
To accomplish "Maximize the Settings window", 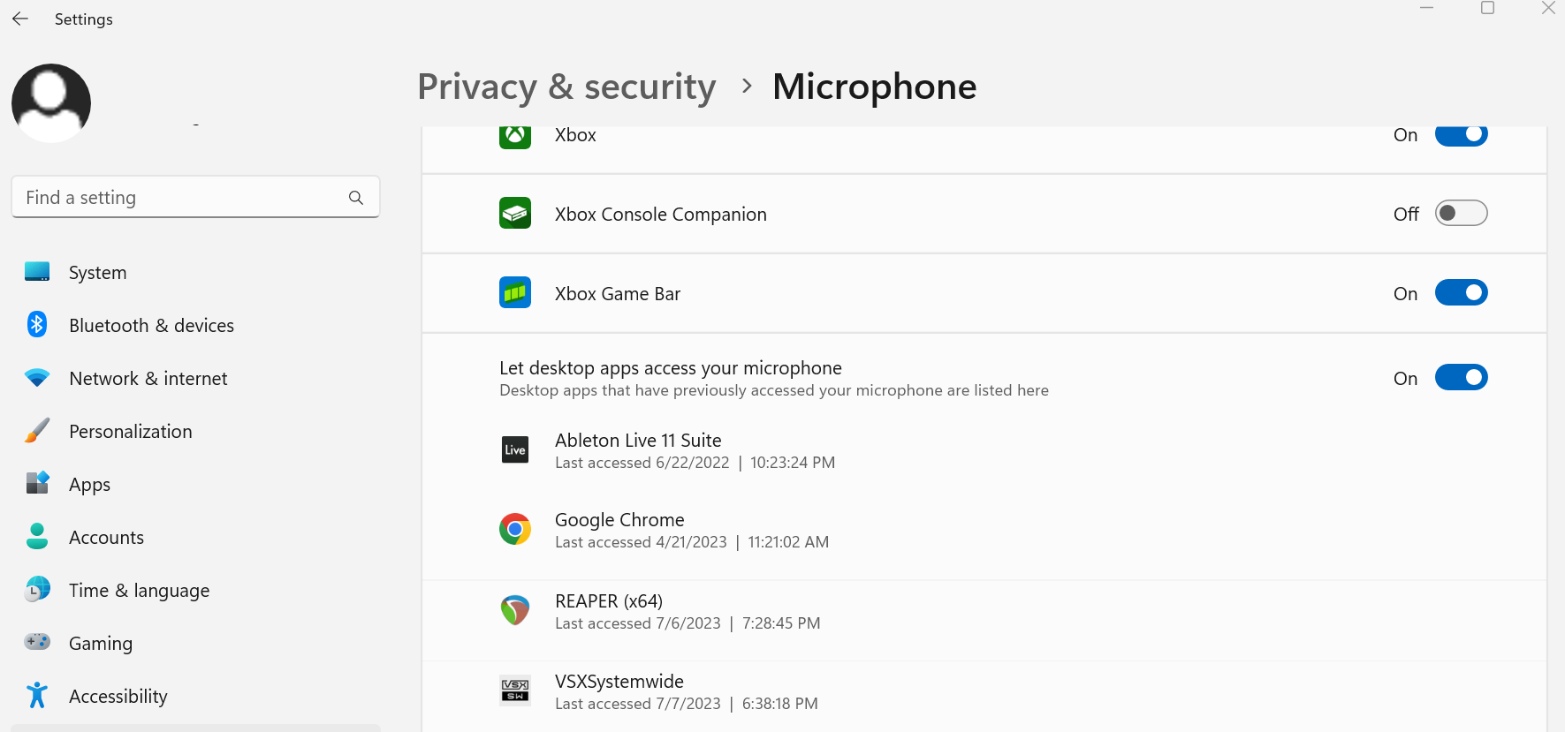I will [x=1487, y=8].
